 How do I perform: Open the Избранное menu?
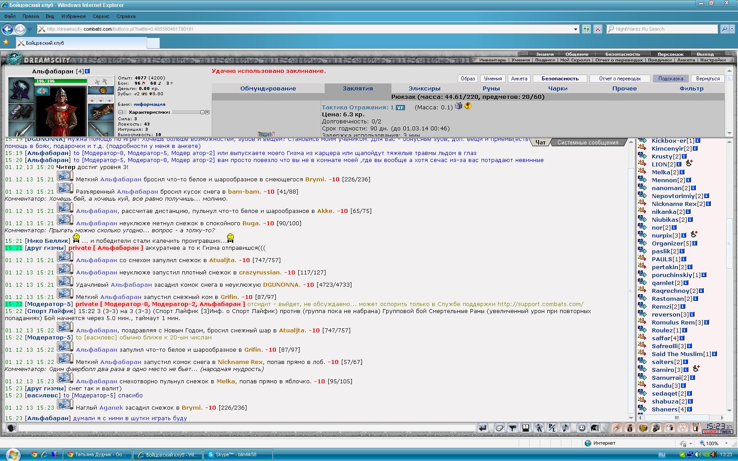[x=73, y=16]
